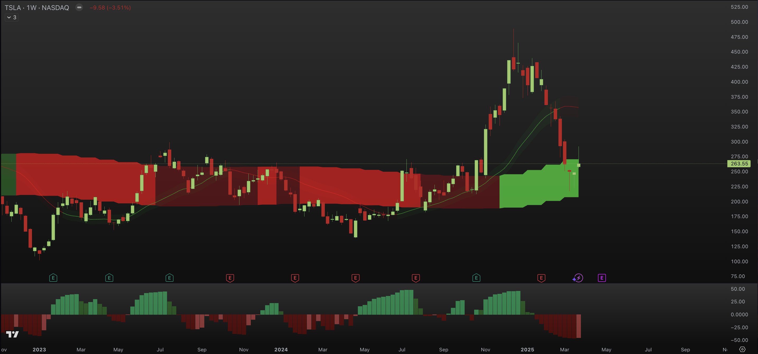Click the 0.0000 level on the oscillator scale
Image resolution: width=758 pixels, height=354 pixels.
coord(739,314)
